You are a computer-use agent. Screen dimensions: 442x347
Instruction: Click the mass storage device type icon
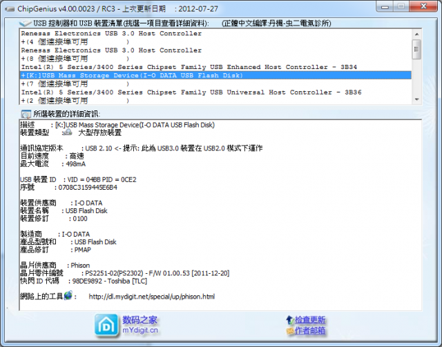(x=67, y=132)
